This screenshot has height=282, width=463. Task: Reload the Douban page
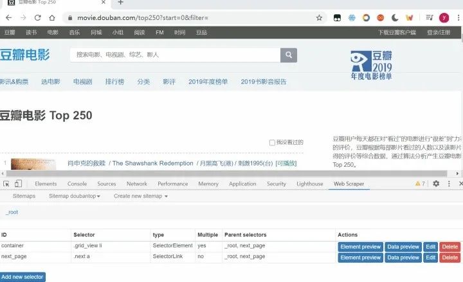click(37, 18)
